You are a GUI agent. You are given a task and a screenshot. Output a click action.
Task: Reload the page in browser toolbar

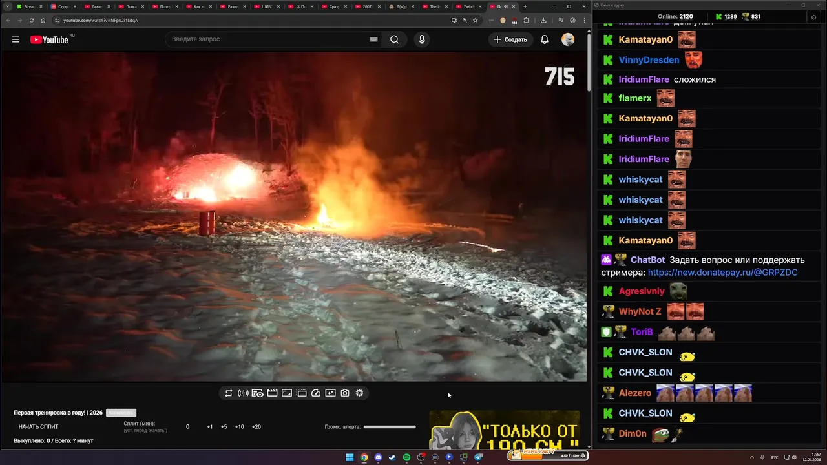click(31, 20)
